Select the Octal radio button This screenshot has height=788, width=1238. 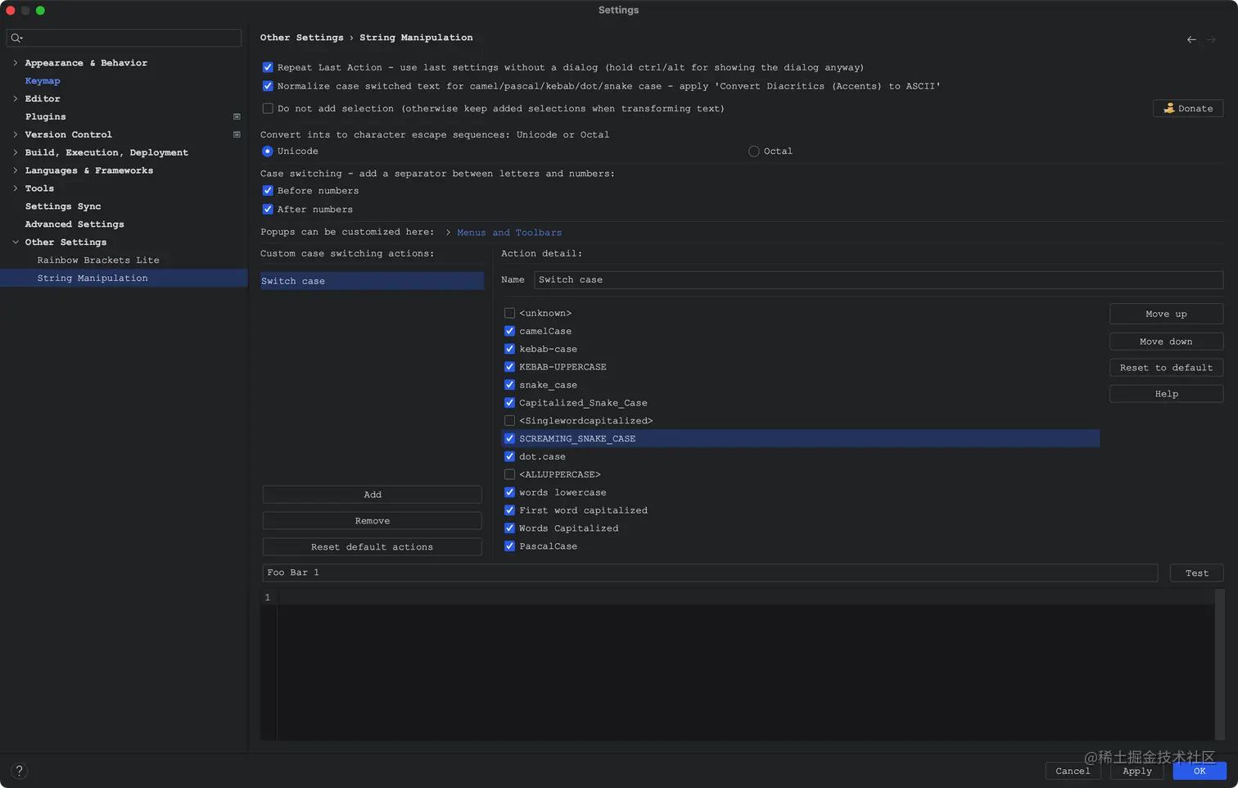(x=754, y=152)
